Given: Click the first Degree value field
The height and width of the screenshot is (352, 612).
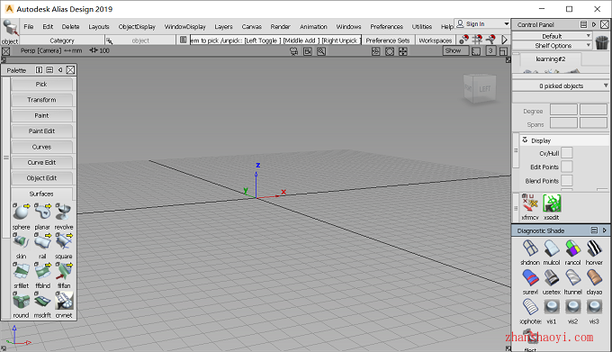Looking at the screenshot, I should pyautogui.click(x=563, y=110).
